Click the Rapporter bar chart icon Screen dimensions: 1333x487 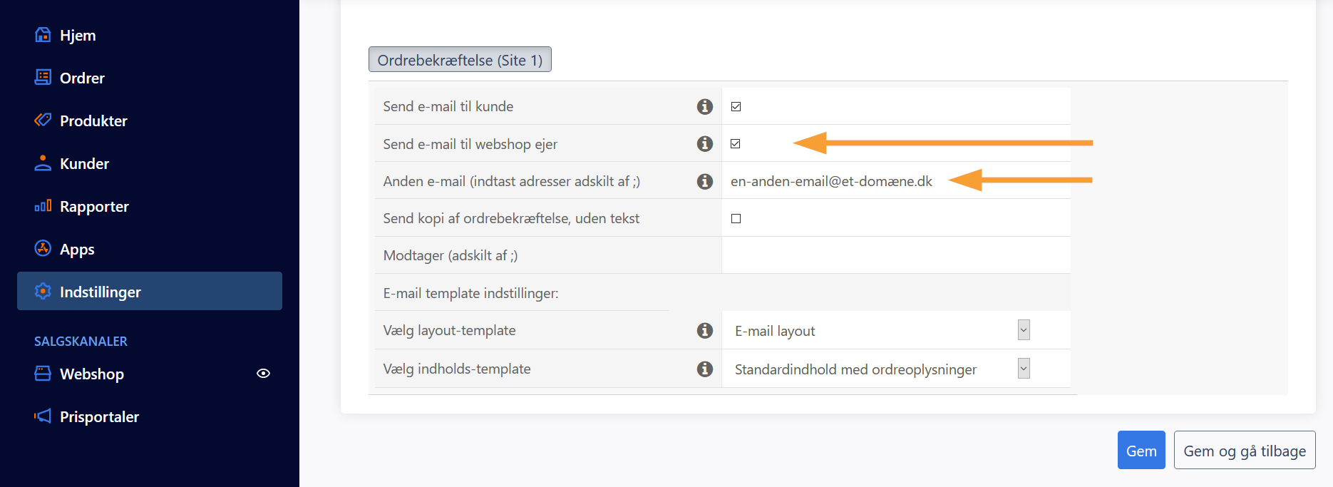click(43, 206)
